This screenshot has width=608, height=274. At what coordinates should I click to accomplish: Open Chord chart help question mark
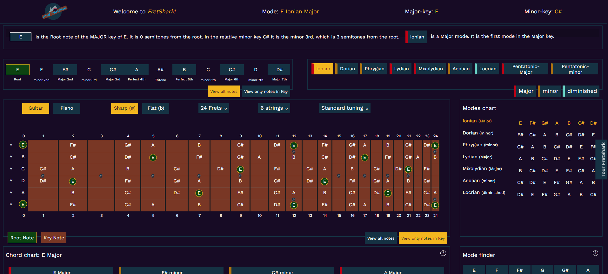[443, 253]
